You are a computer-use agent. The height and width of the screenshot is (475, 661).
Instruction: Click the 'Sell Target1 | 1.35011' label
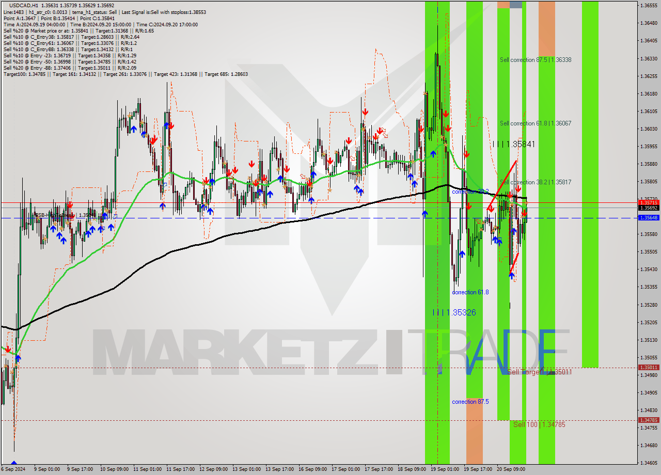tap(540, 372)
